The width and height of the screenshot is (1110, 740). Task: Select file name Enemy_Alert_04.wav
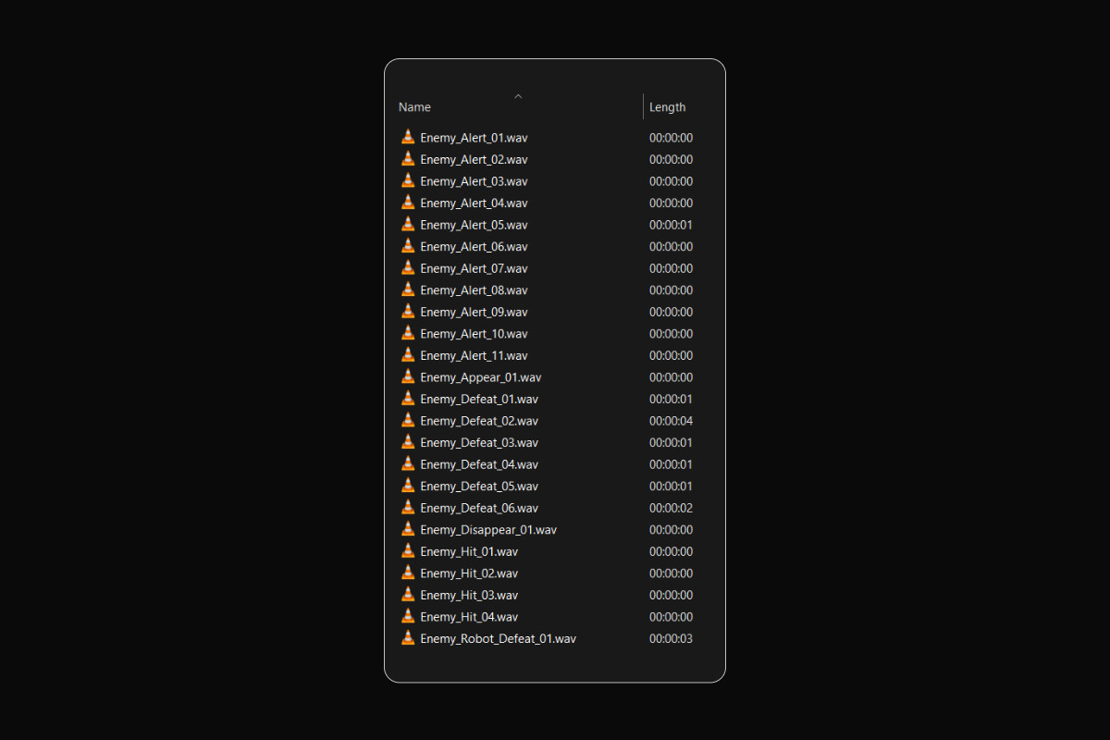tap(474, 203)
